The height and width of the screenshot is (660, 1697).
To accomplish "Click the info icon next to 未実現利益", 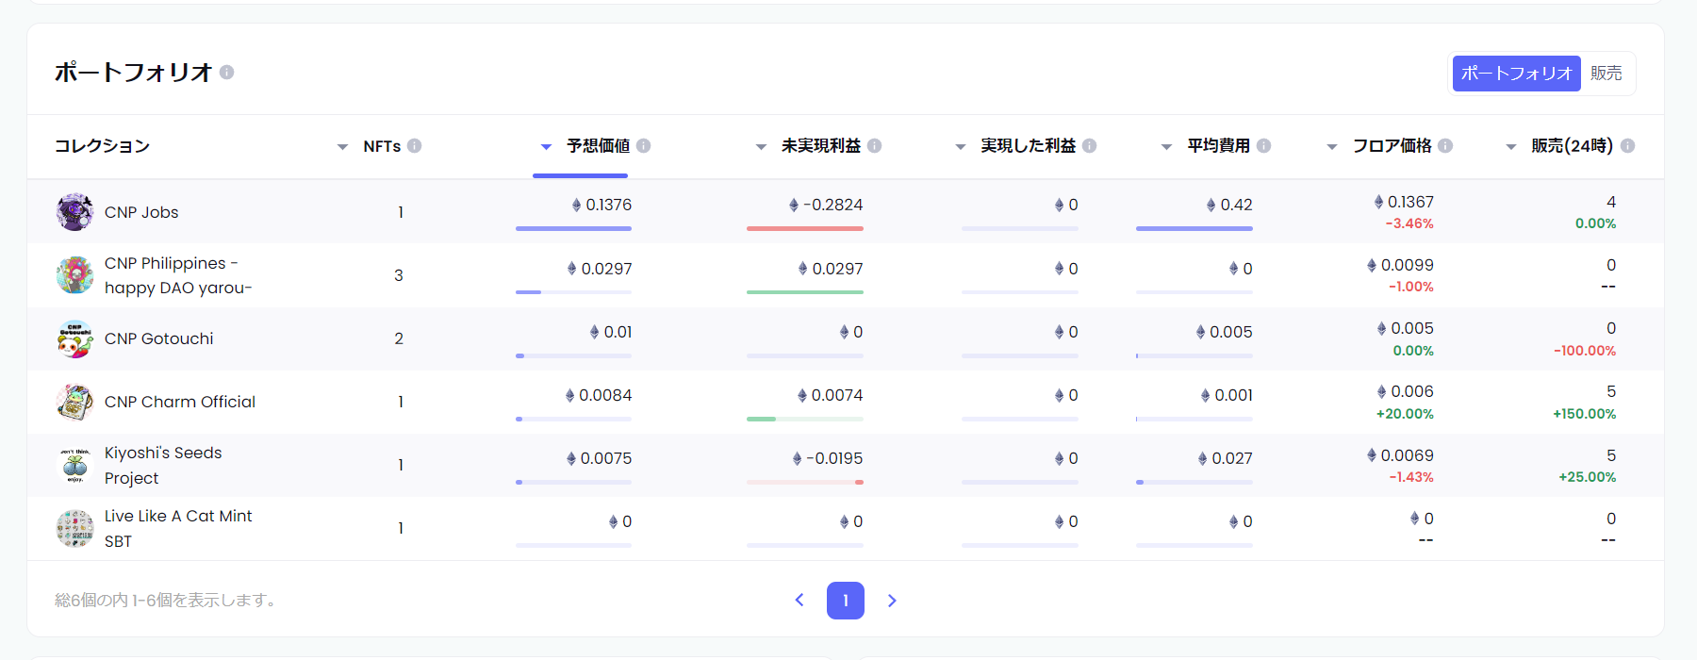I will [874, 145].
